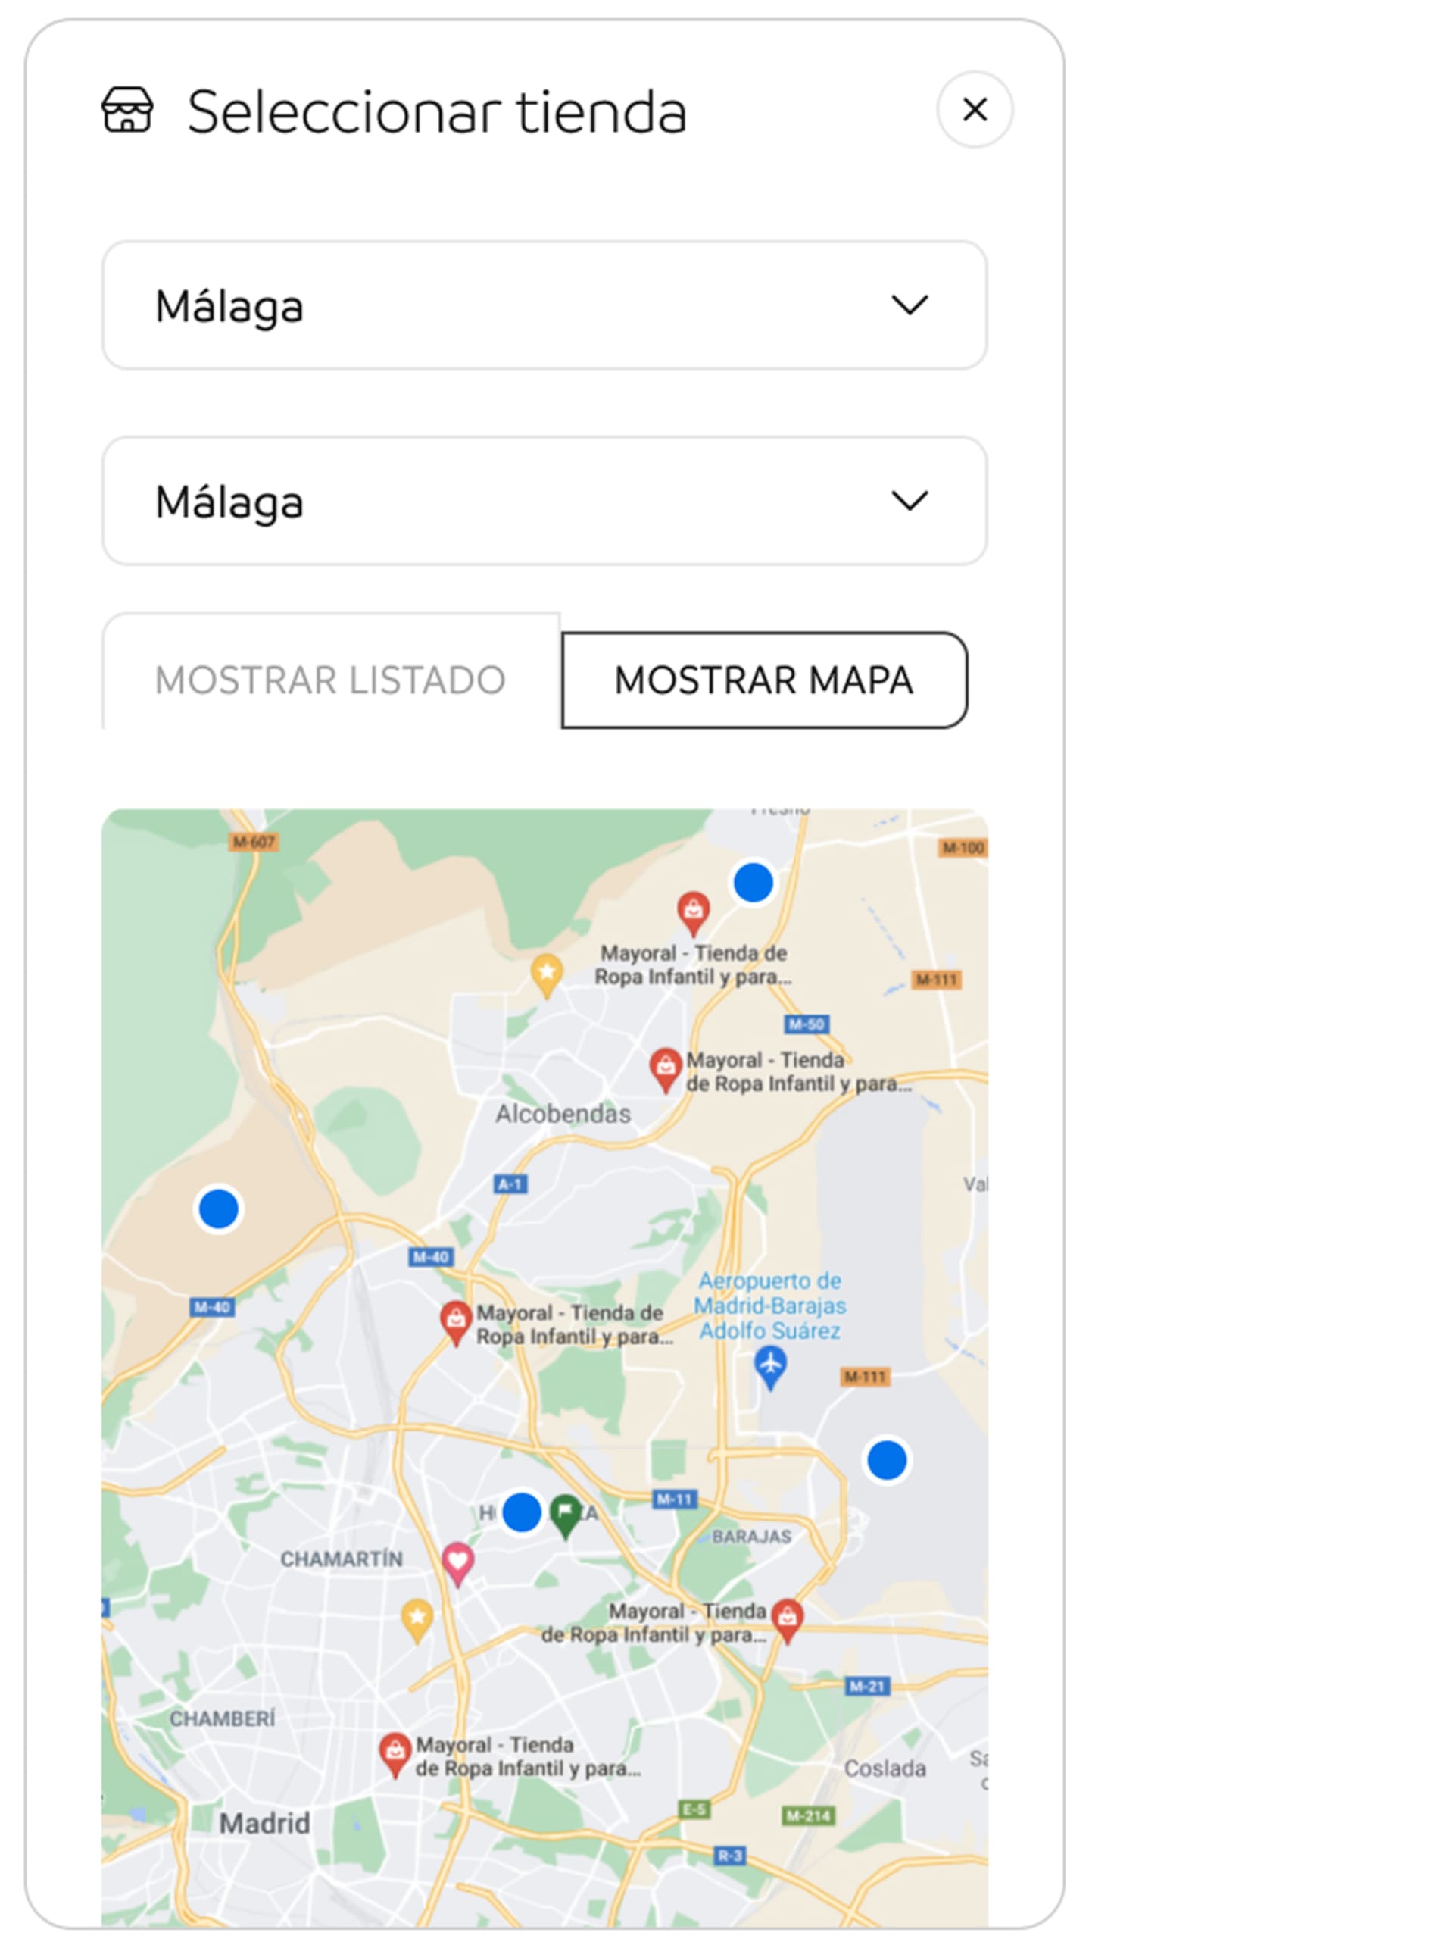The height and width of the screenshot is (1945, 1454).
Task: Open the first Málaga province dropdown
Action: click(544, 305)
